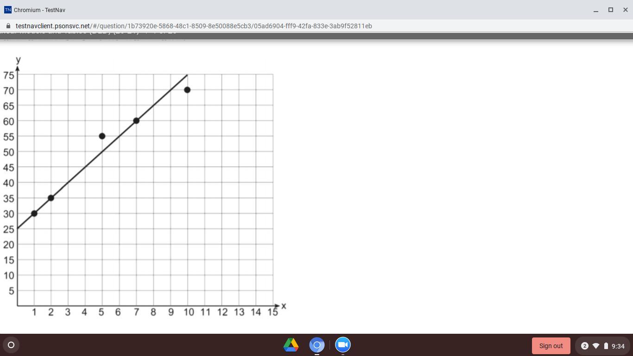The width and height of the screenshot is (633, 356).
Task: Click the Chromium browser shelf icon
Action: [317, 345]
